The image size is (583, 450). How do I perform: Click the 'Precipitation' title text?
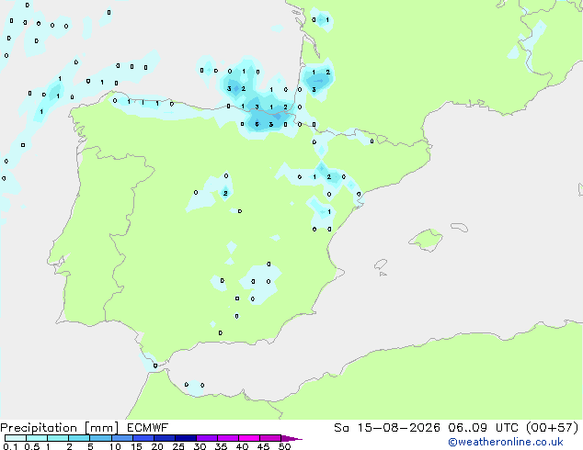coord(39,428)
